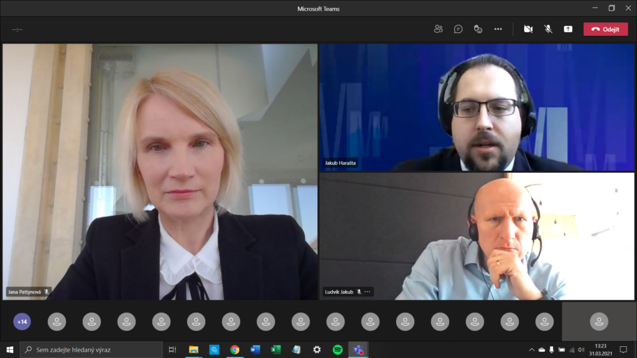This screenshot has width=637, height=358.
Task: Open the Windows notification center
Action: (623, 350)
